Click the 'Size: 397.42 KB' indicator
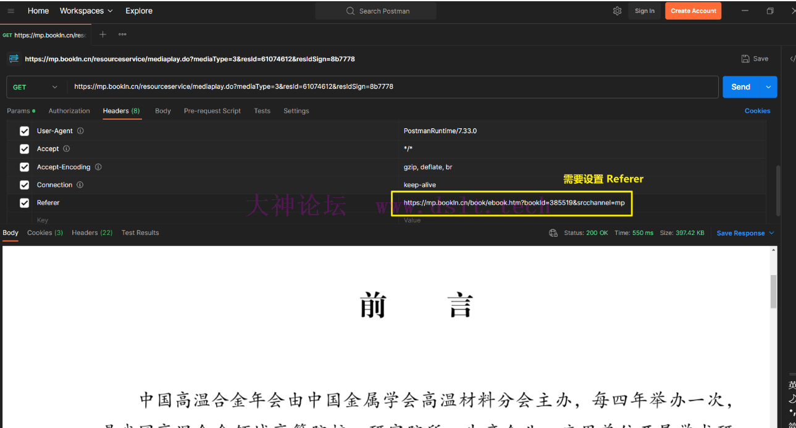This screenshot has width=796, height=428. tap(682, 233)
